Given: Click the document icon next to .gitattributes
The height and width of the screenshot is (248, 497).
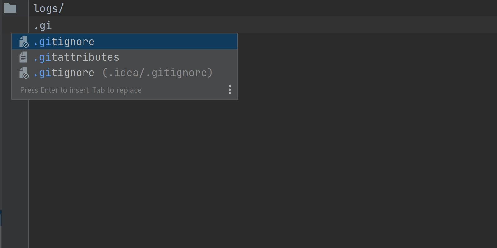Looking at the screenshot, I should [23, 57].
